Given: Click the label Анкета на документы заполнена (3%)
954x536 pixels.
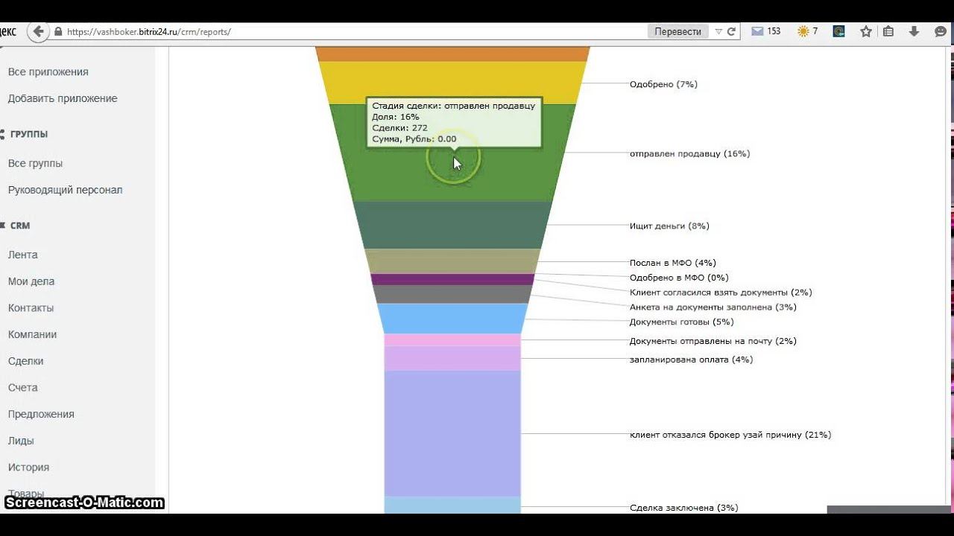Looking at the screenshot, I should click(x=713, y=307).
